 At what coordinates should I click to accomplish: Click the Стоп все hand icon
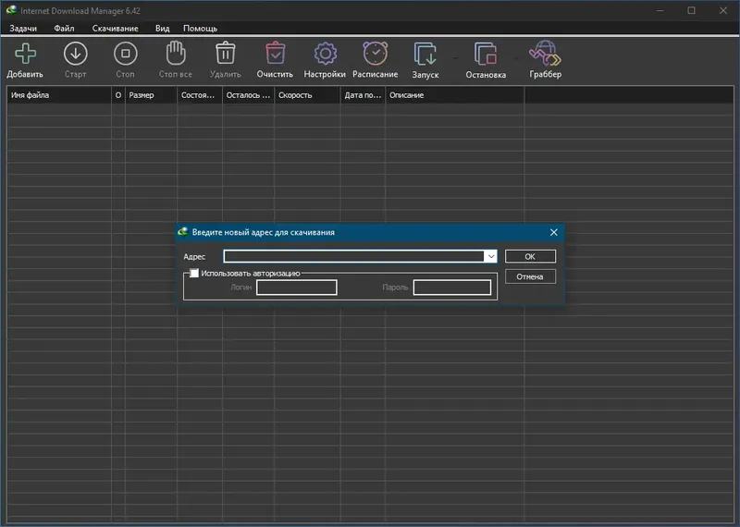coord(176,53)
